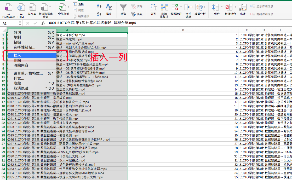Expand Data Validation dropdown arrow
The height and width of the screenshot is (180, 292).
[181, 7]
